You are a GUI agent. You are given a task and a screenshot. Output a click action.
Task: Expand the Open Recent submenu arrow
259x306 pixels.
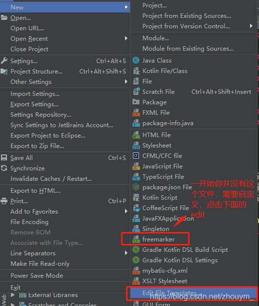click(126, 38)
